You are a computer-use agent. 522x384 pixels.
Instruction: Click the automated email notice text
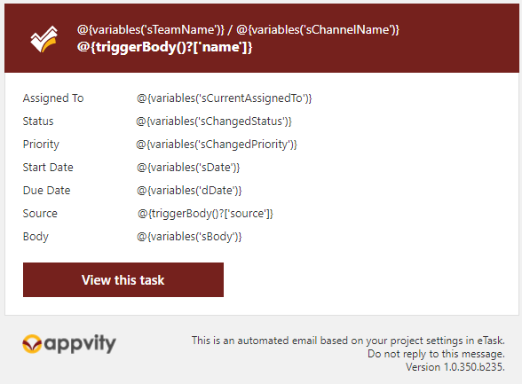(348, 341)
